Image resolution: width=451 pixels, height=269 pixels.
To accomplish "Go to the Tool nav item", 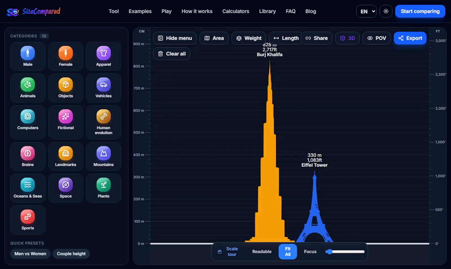I will pyautogui.click(x=114, y=11).
